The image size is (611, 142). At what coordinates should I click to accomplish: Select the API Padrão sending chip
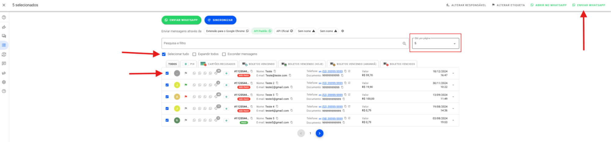click(x=262, y=31)
